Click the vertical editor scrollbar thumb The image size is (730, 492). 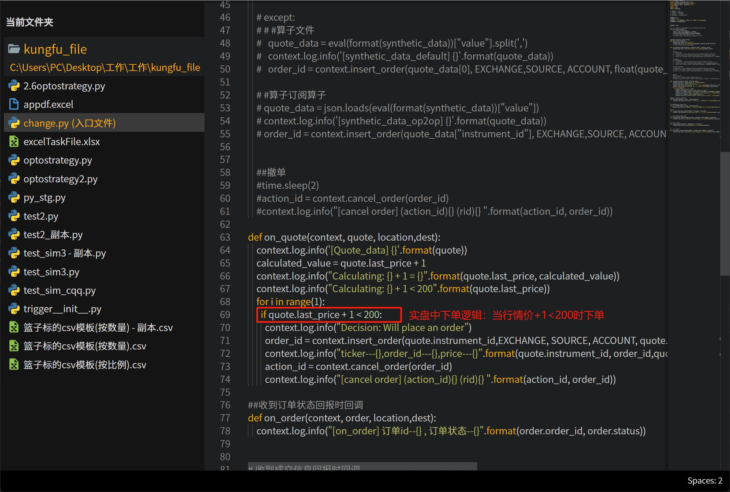[x=724, y=214]
